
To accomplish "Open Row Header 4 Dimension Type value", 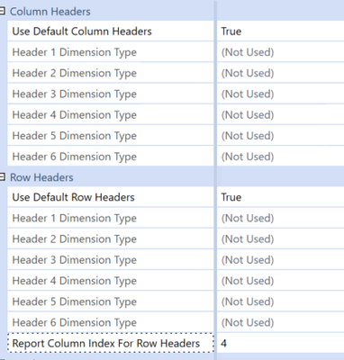I will pos(281,281).
